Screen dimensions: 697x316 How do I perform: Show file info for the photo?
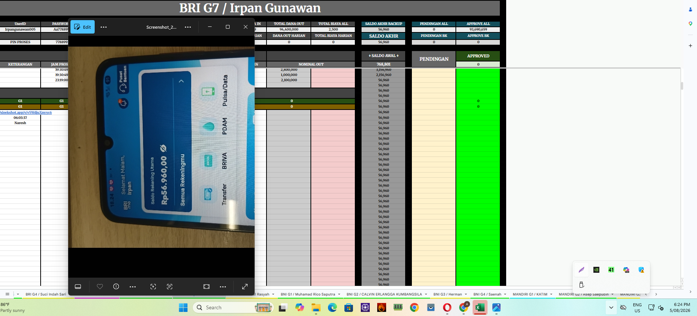116,287
